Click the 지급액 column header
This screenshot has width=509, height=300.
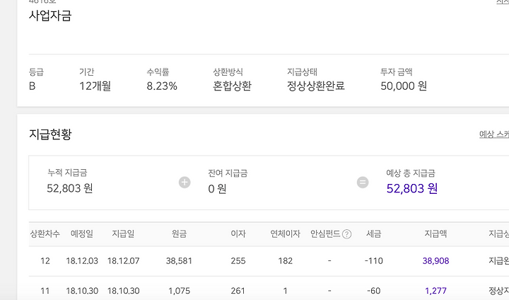point(435,234)
